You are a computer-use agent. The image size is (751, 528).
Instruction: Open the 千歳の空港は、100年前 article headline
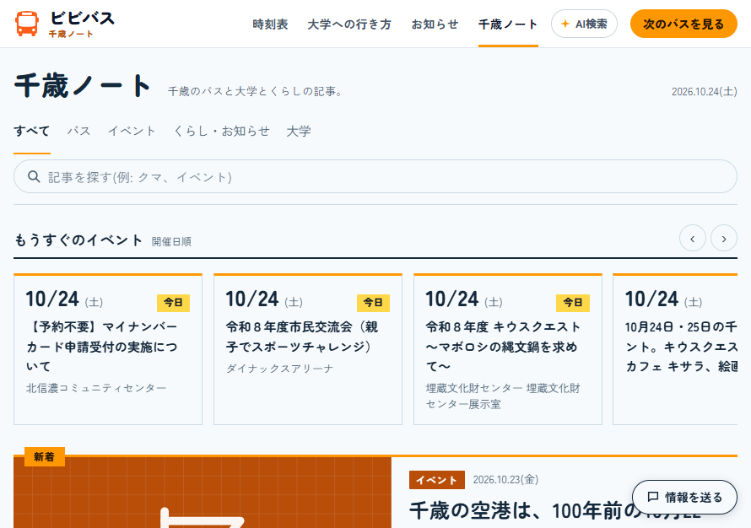(554, 511)
